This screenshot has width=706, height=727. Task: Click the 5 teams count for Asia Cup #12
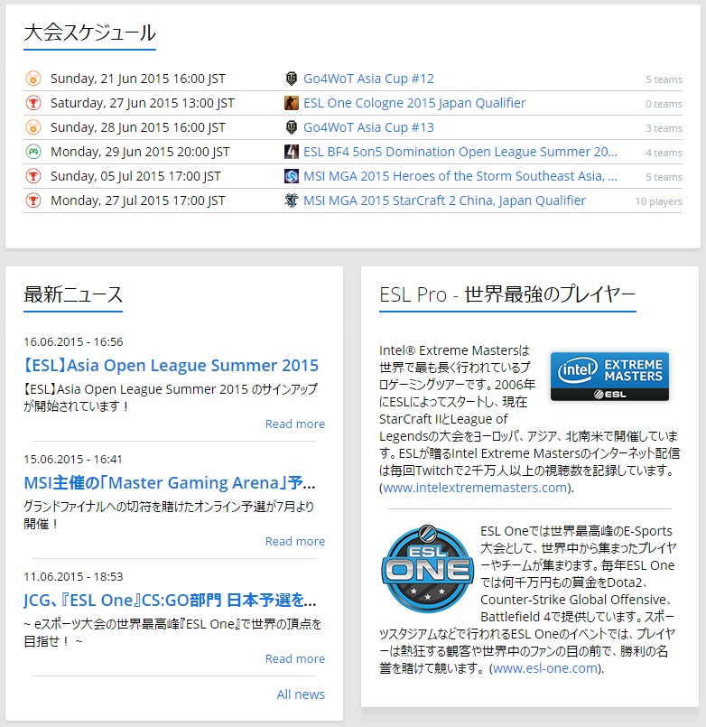pos(664,79)
